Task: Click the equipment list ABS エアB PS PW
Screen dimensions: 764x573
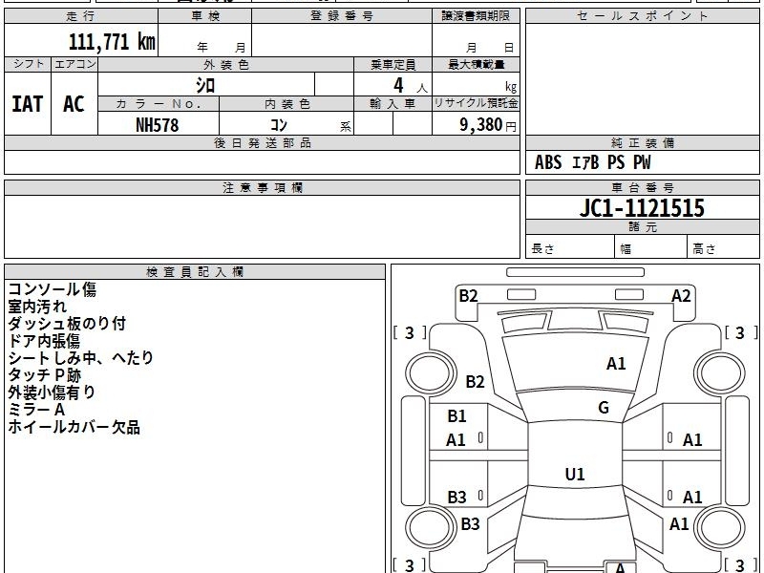Action: tap(592, 162)
